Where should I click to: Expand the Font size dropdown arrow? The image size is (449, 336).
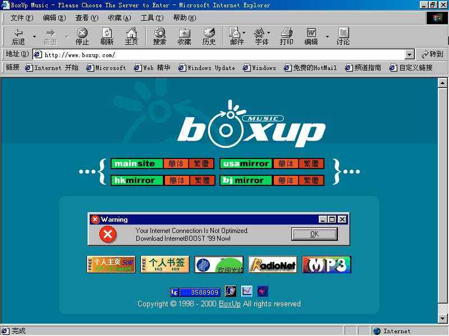(x=269, y=32)
